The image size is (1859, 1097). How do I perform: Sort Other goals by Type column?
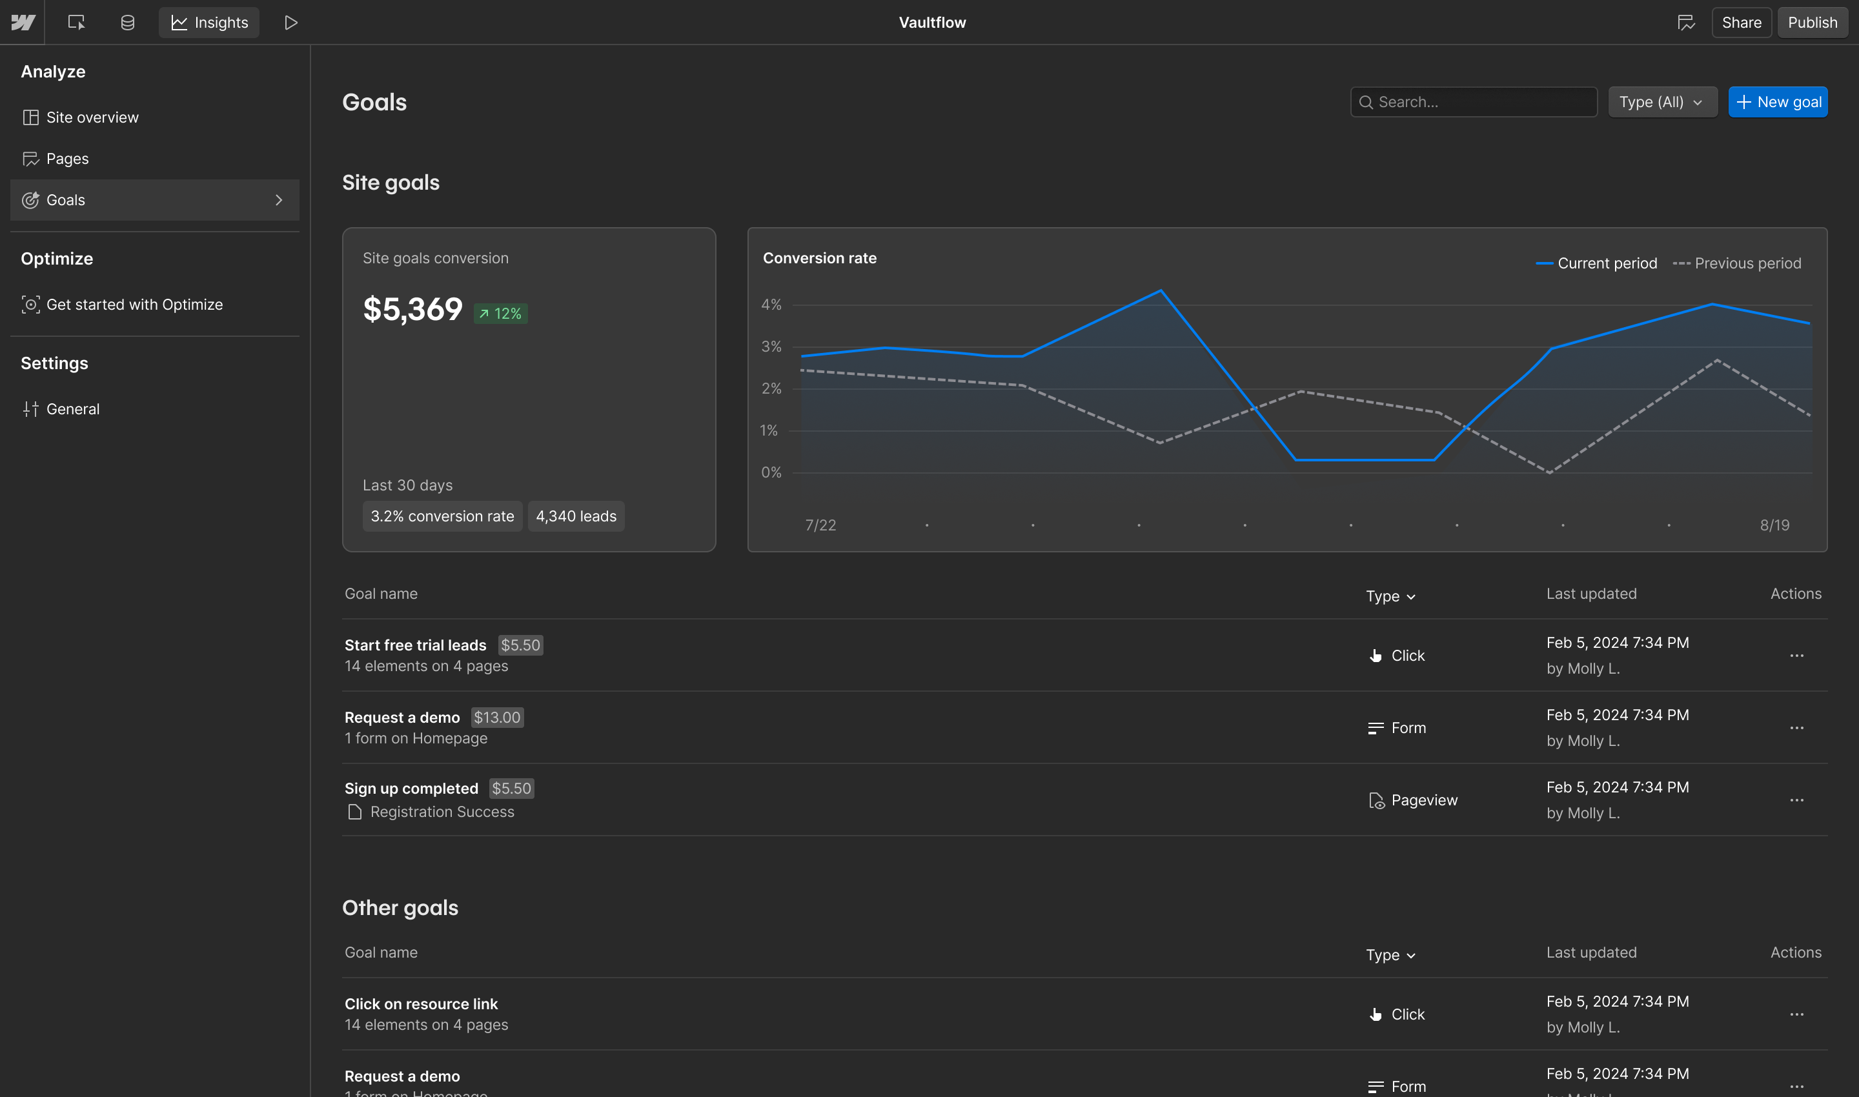1390,954
